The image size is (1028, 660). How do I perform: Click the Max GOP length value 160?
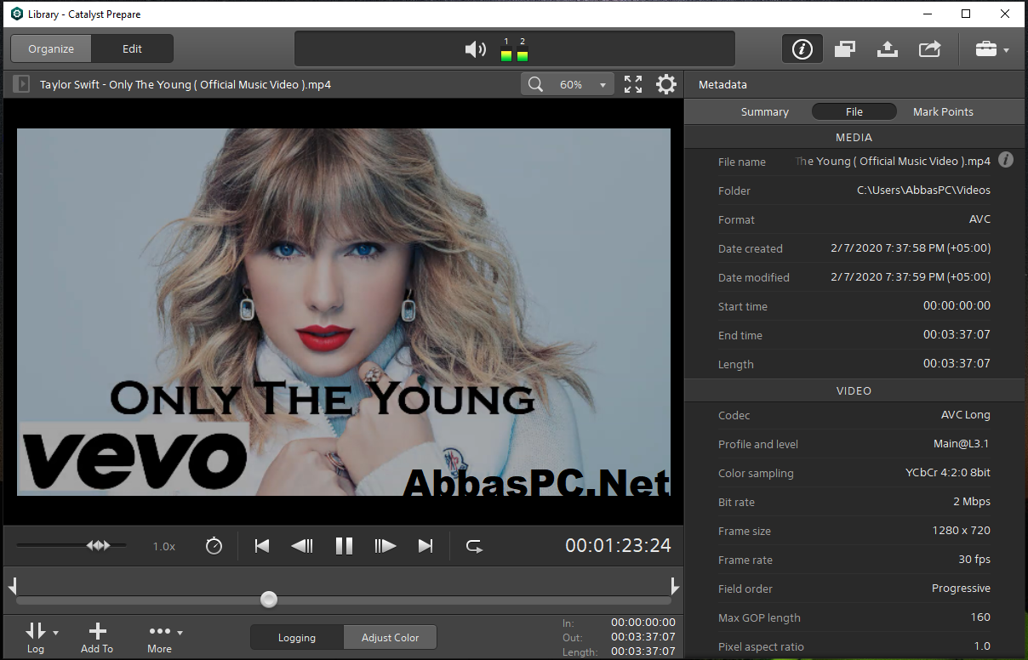coord(980,617)
